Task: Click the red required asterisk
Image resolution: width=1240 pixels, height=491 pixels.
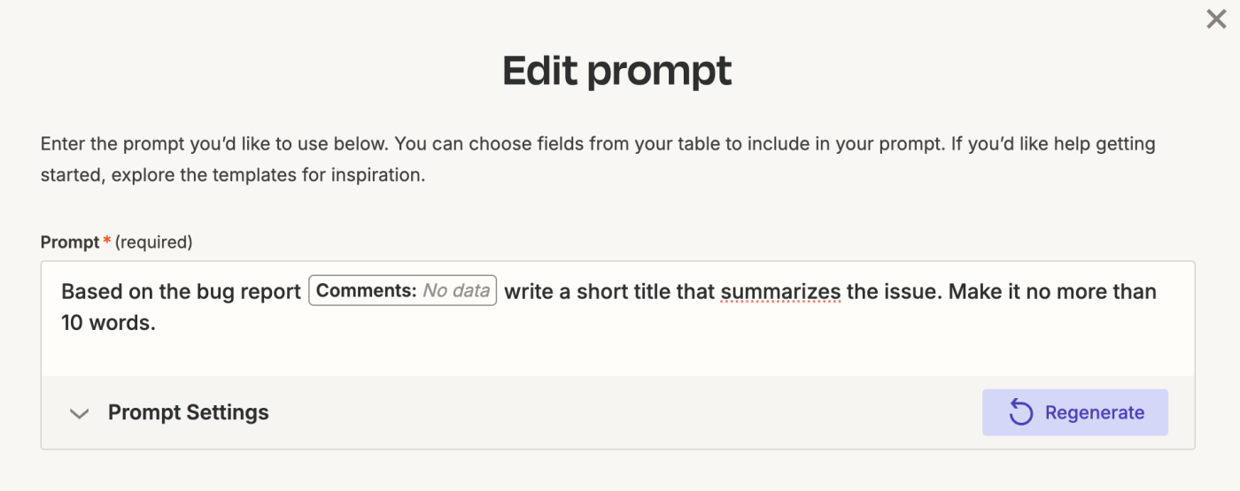Action: tap(107, 241)
